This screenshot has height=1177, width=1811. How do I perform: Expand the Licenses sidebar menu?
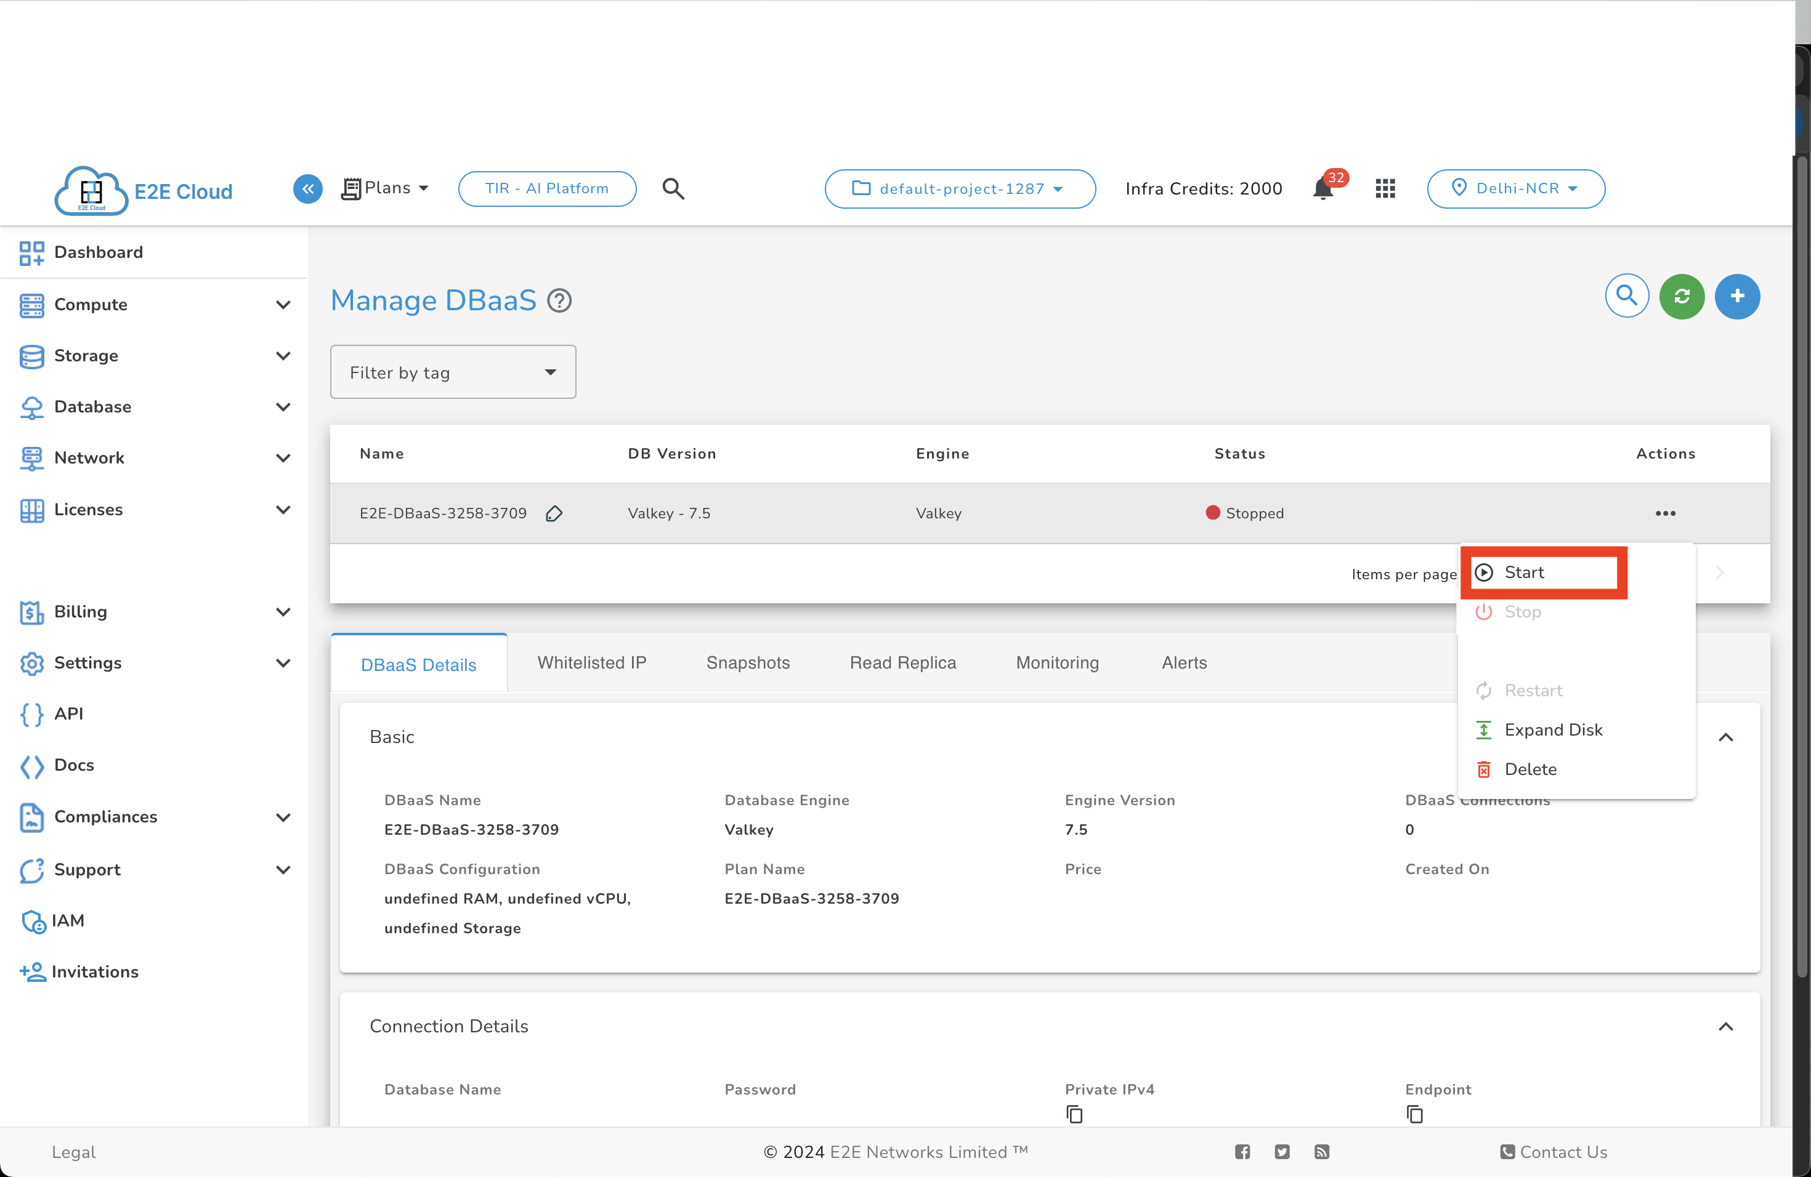click(154, 510)
